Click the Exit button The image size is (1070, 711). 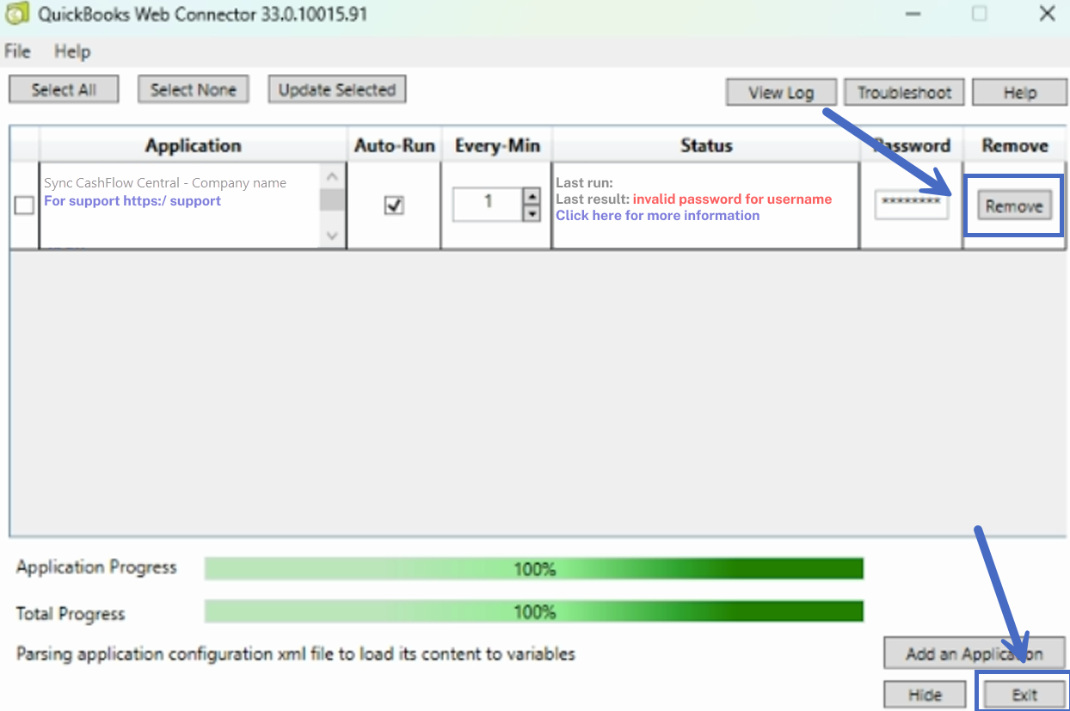pyautogui.click(x=1024, y=695)
